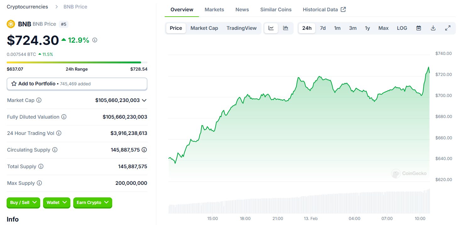Open the Buy / Sell dropdown

[24, 202]
